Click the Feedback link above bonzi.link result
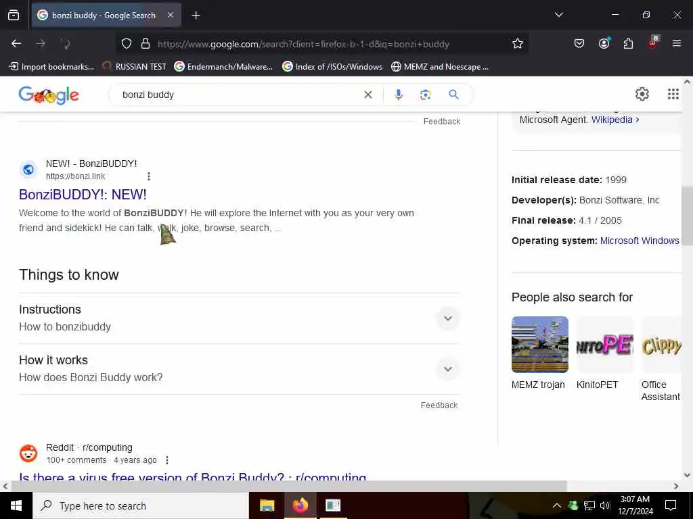This screenshot has height=519, width=693. click(441, 122)
